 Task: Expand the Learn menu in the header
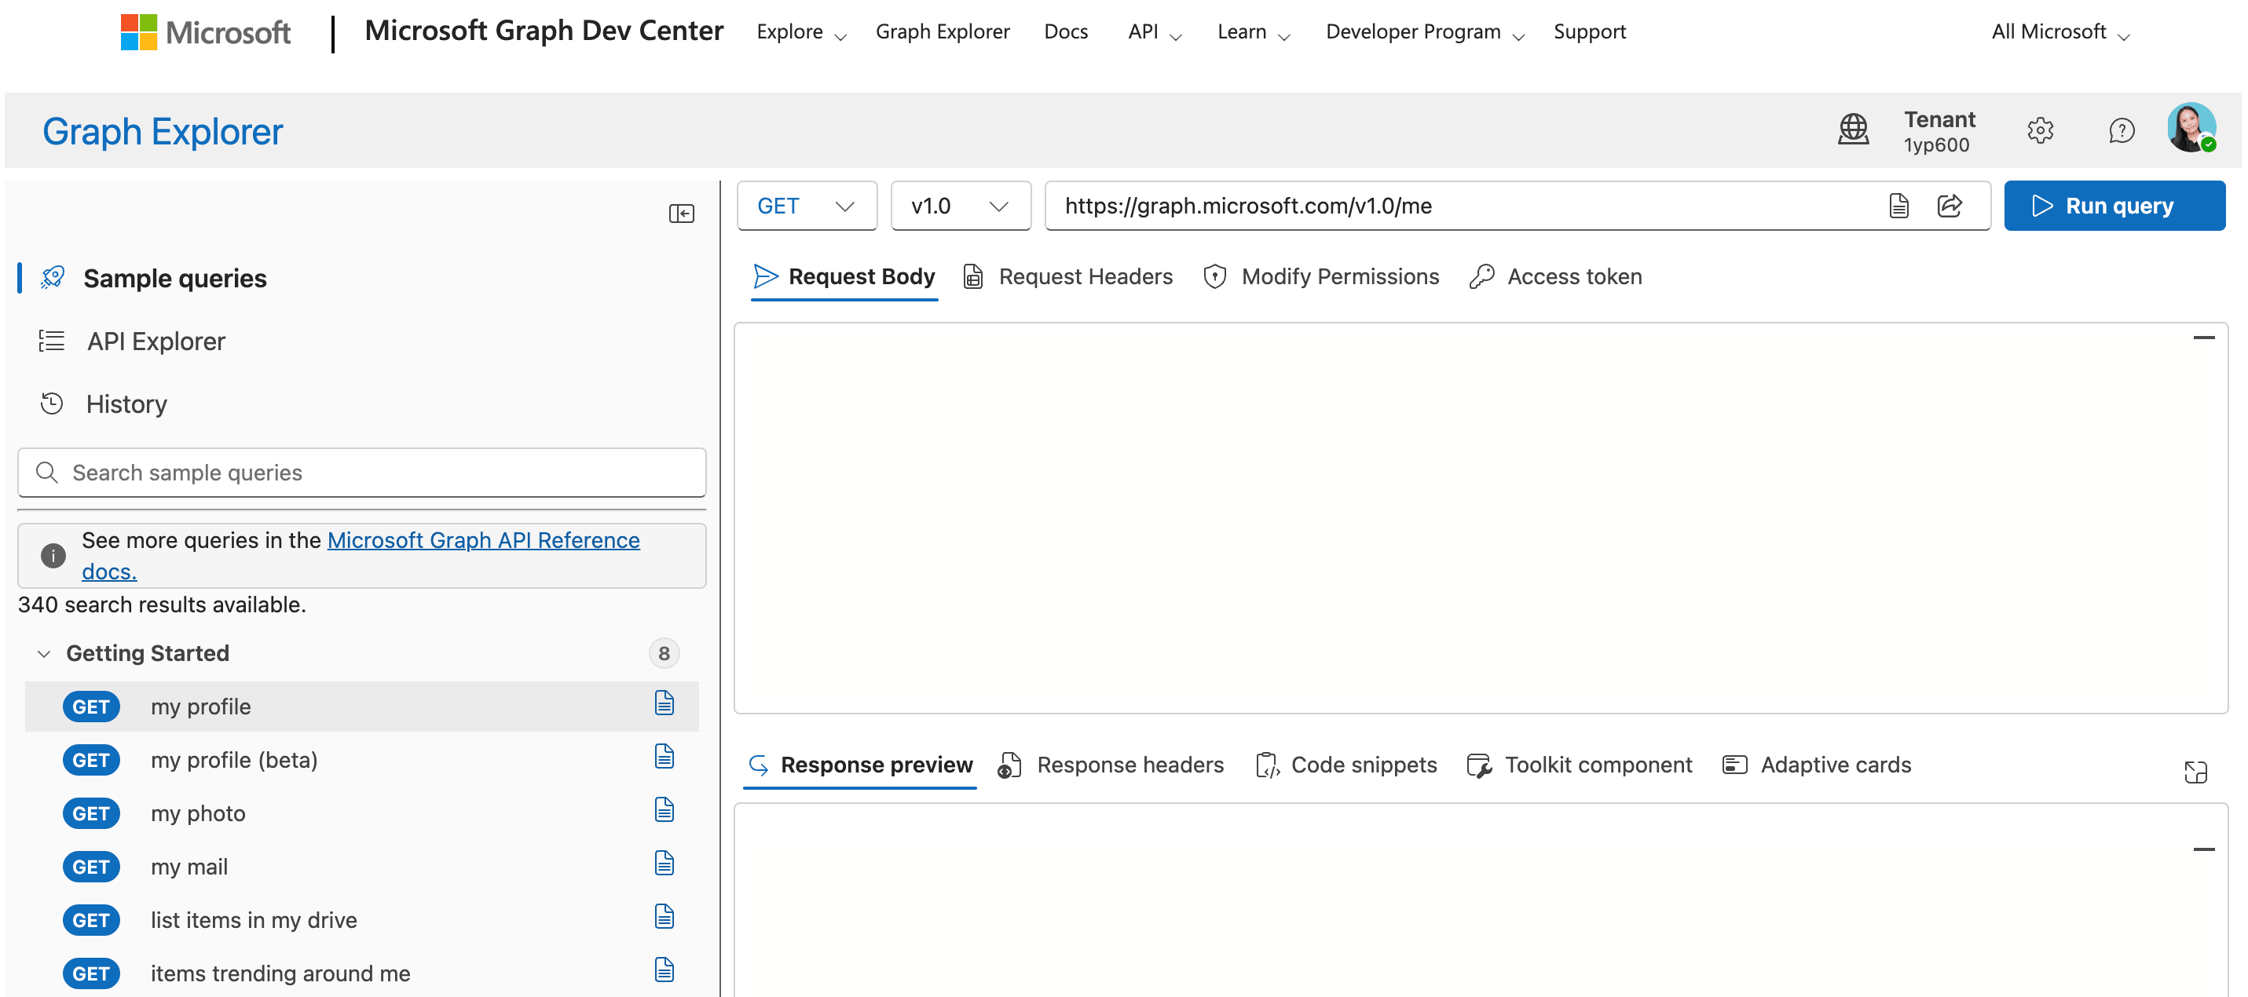[x=1253, y=32]
